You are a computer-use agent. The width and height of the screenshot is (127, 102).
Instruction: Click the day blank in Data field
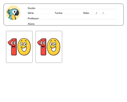coord(93,14)
